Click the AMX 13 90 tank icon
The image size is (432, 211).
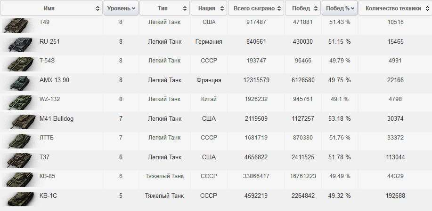tap(18, 83)
